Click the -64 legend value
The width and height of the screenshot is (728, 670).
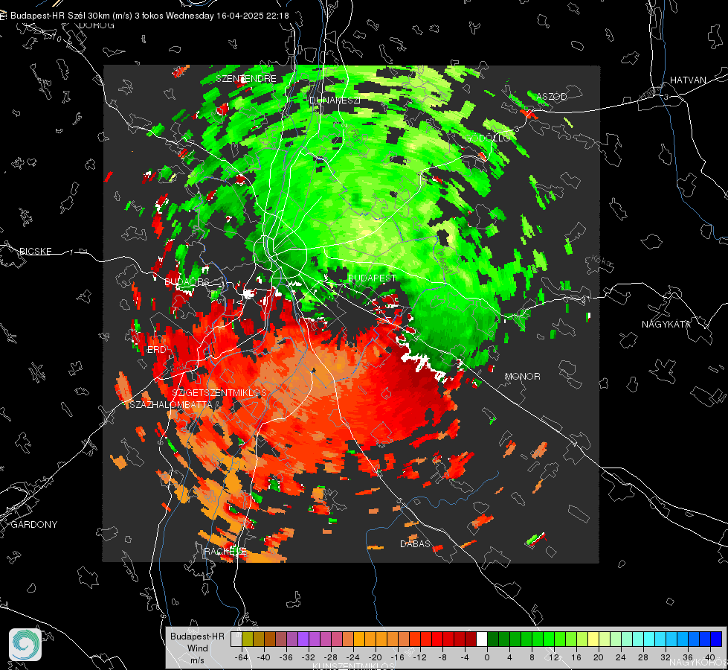pyautogui.click(x=242, y=657)
